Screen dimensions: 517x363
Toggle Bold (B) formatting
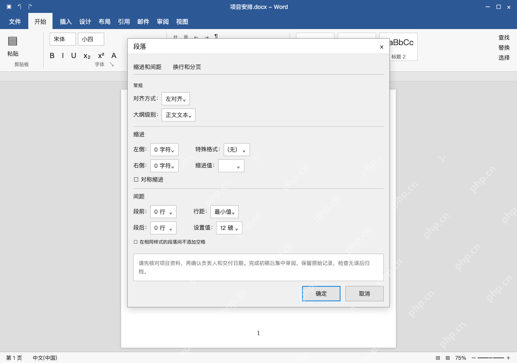point(52,56)
